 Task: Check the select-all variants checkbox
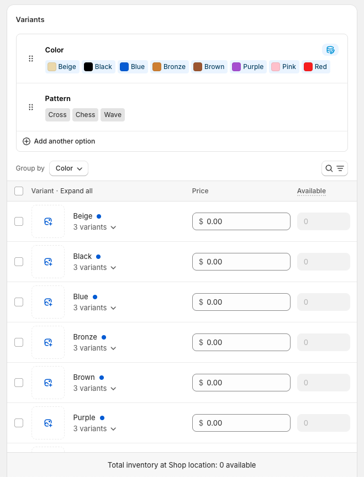pyautogui.click(x=18, y=190)
